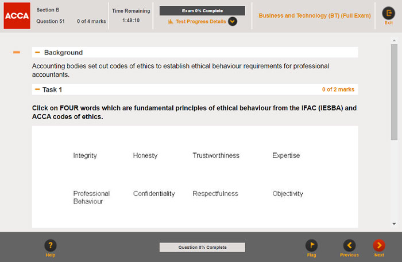Image resolution: width=402 pixels, height=262 pixels.
Task: Select the word Honesty
Action: point(145,155)
